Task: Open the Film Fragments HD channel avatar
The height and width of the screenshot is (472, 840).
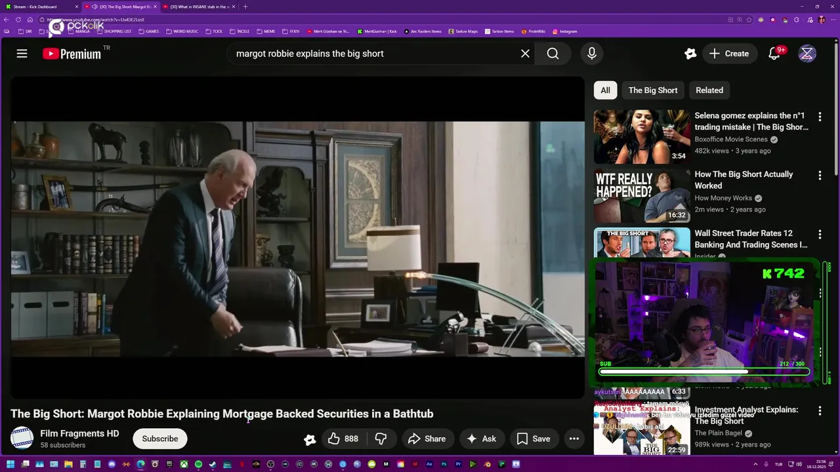Action: tap(22, 438)
